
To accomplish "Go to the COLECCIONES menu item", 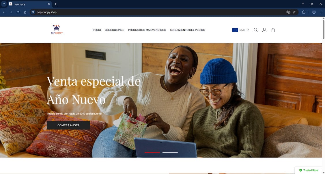I will pyautogui.click(x=114, y=30).
